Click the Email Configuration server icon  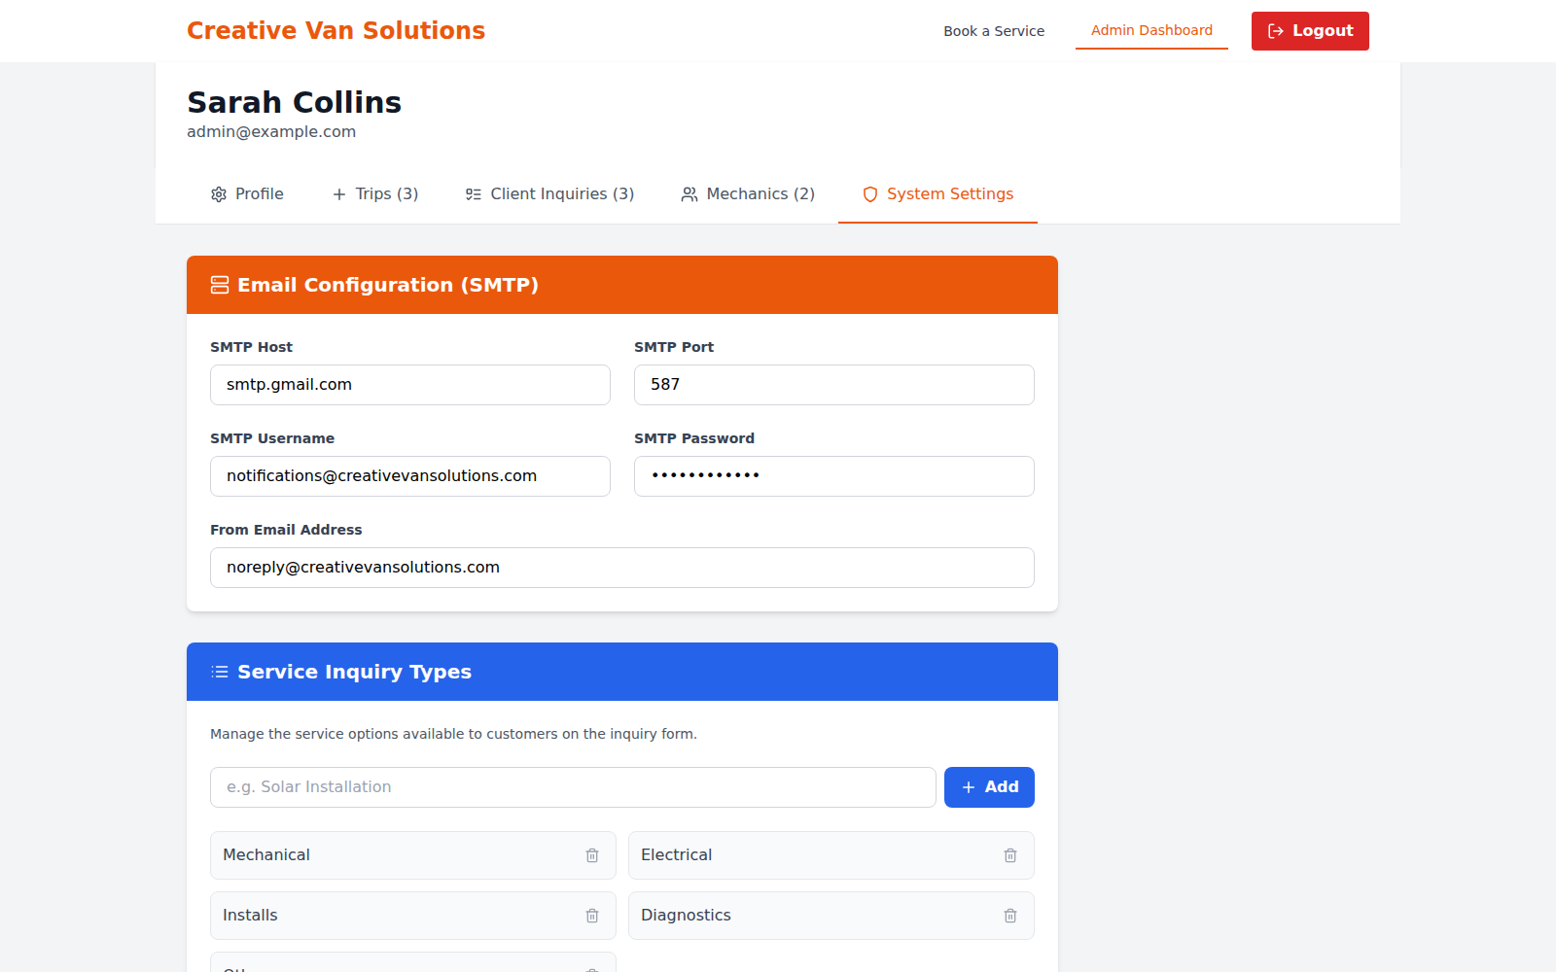220,285
